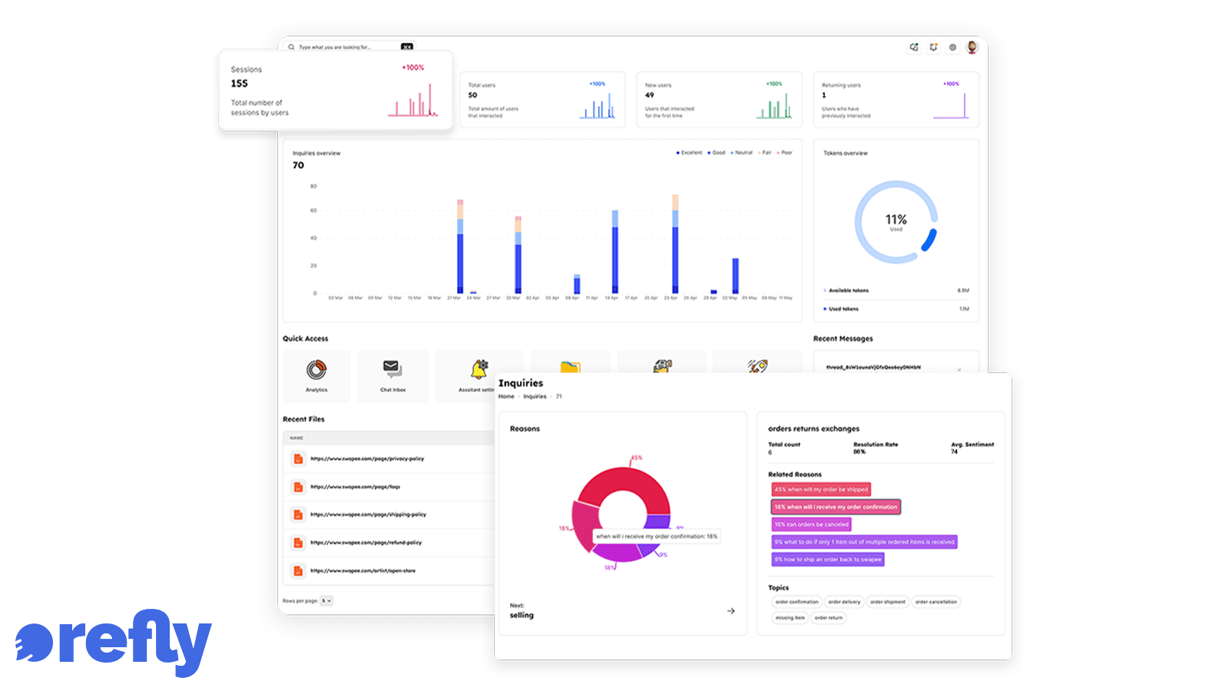Open the Chat Inbox quick access icon

click(393, 370)
